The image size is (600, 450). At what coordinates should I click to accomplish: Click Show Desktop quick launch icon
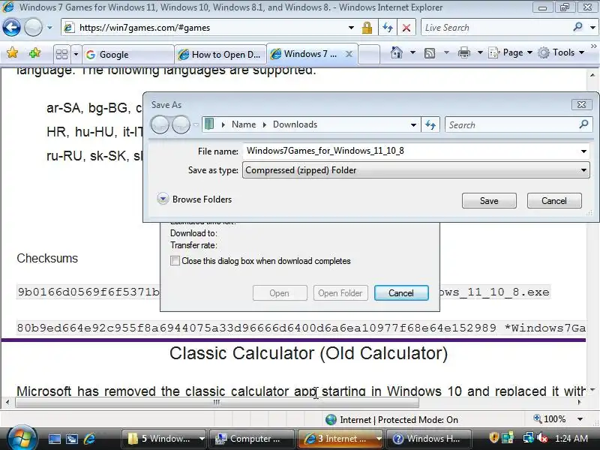click(x=54, y=439)
